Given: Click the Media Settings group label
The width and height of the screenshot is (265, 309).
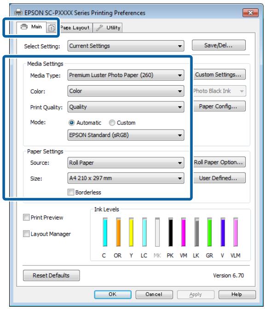Looking at the screenshot, I should coord(45,64).
